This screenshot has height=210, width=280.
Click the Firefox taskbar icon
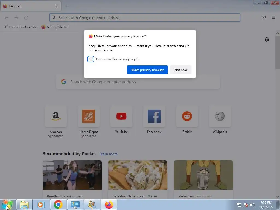[109, 205]
